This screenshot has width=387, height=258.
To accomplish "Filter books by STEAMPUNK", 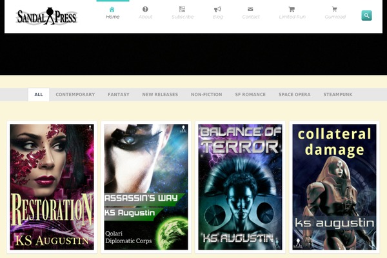I will 338,95.
